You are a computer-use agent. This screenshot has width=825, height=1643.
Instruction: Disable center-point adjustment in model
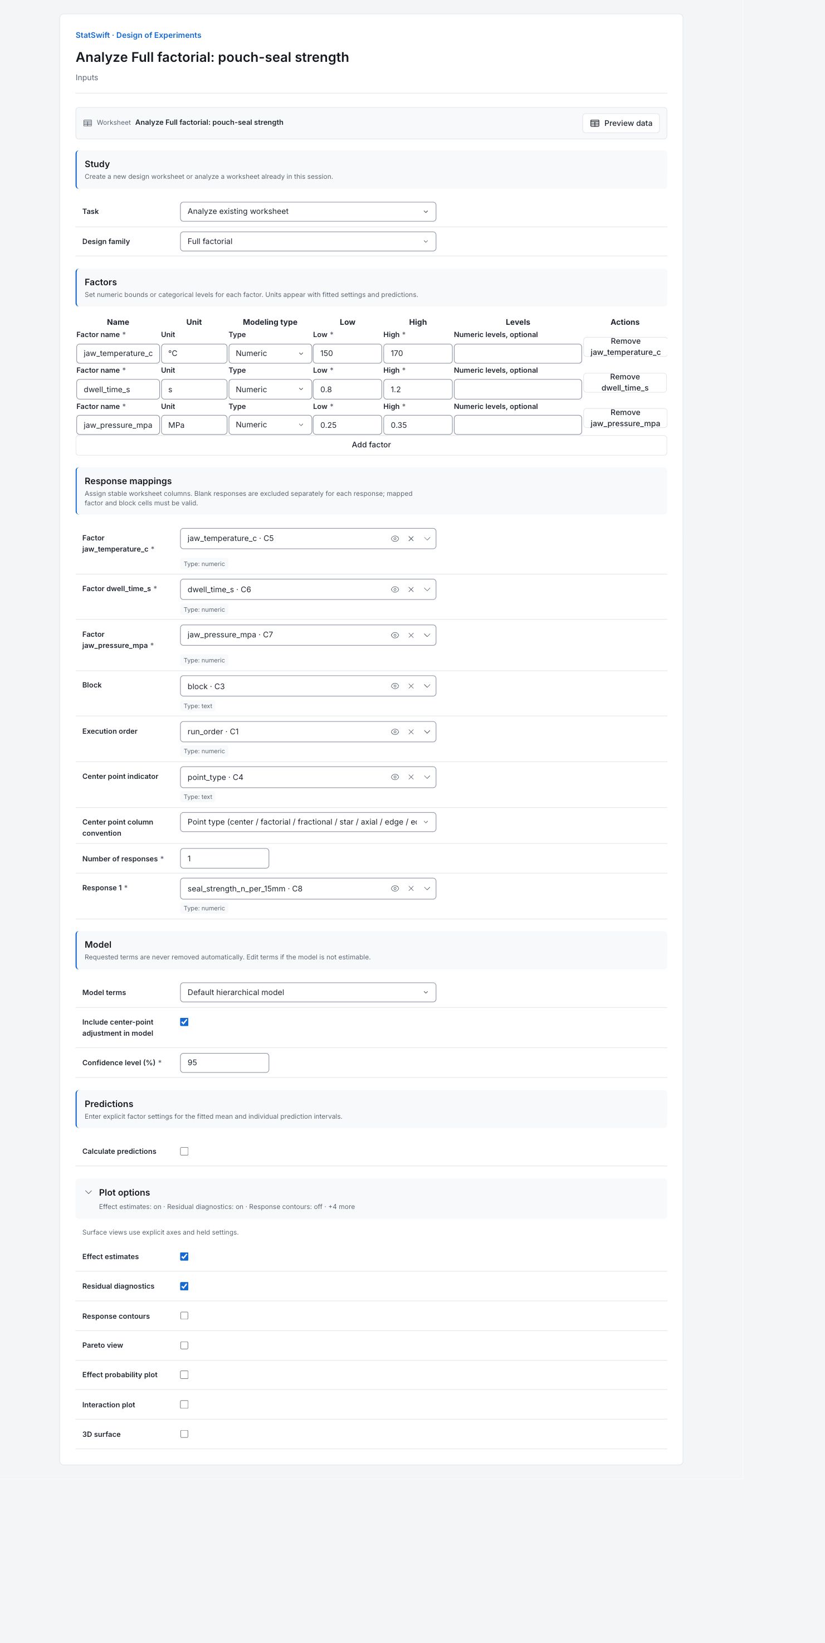[184, 1022]
